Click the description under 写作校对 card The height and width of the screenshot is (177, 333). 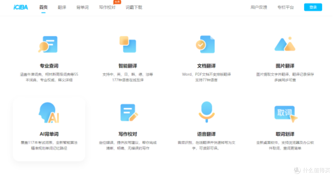(x=128, y=145)
